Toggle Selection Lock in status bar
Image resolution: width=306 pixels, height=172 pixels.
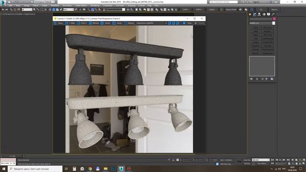pyautogui.click(x=173, y=160)
